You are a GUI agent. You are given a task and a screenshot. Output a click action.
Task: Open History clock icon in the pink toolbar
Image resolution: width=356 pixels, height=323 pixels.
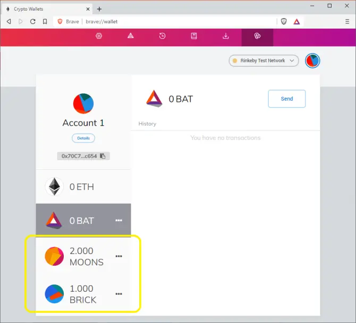coord(162,36)
